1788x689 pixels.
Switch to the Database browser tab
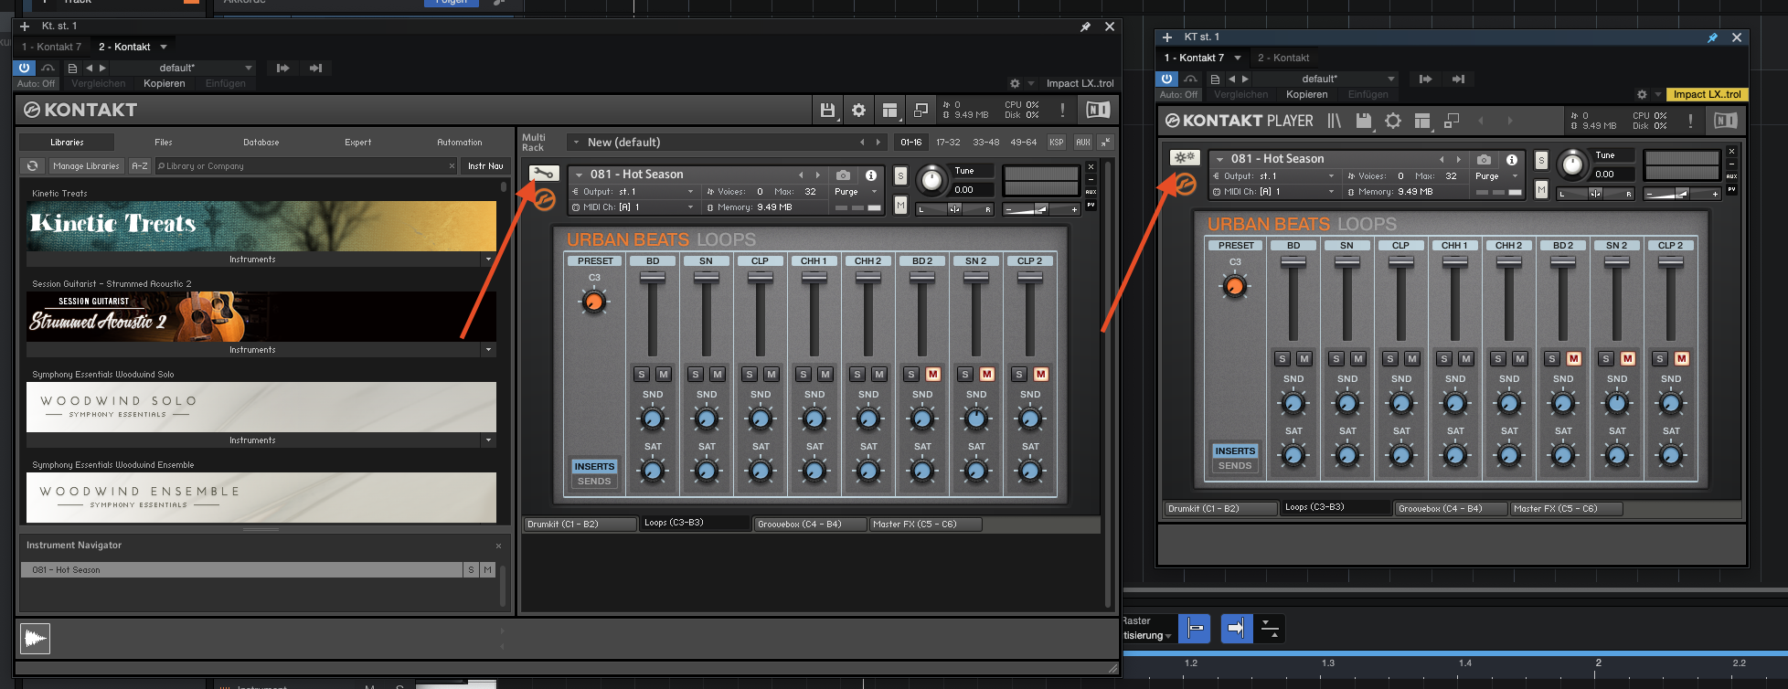[x=261, y=143]
